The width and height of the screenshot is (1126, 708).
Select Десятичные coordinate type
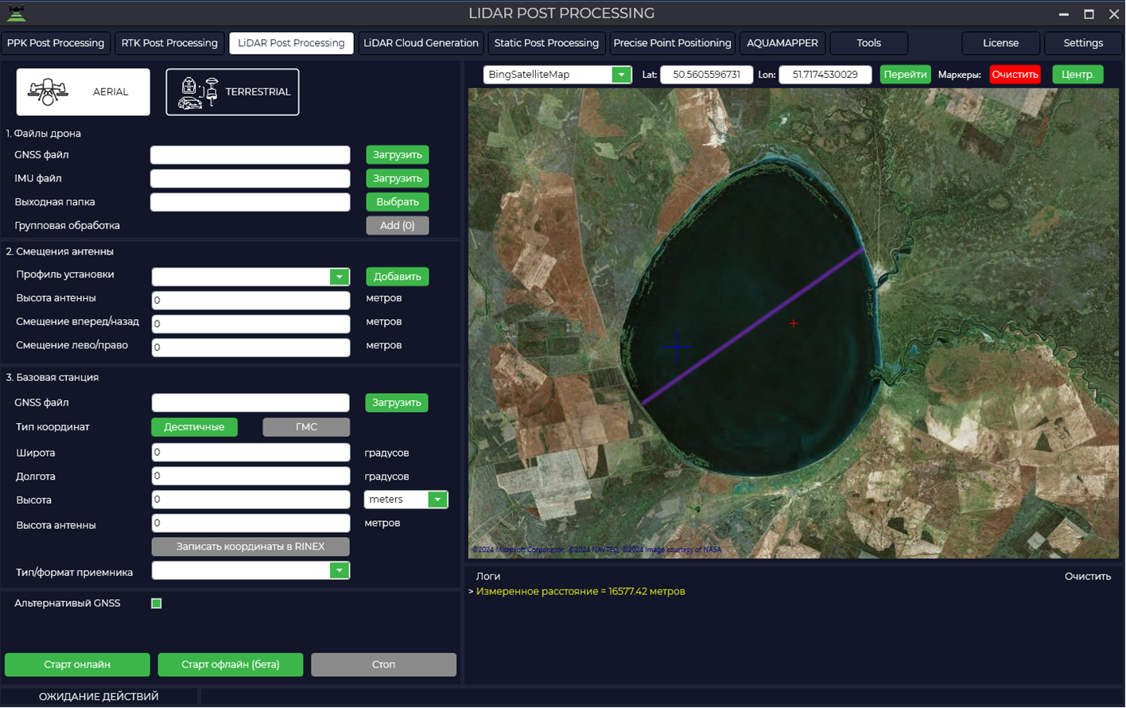tap(194, 427)
